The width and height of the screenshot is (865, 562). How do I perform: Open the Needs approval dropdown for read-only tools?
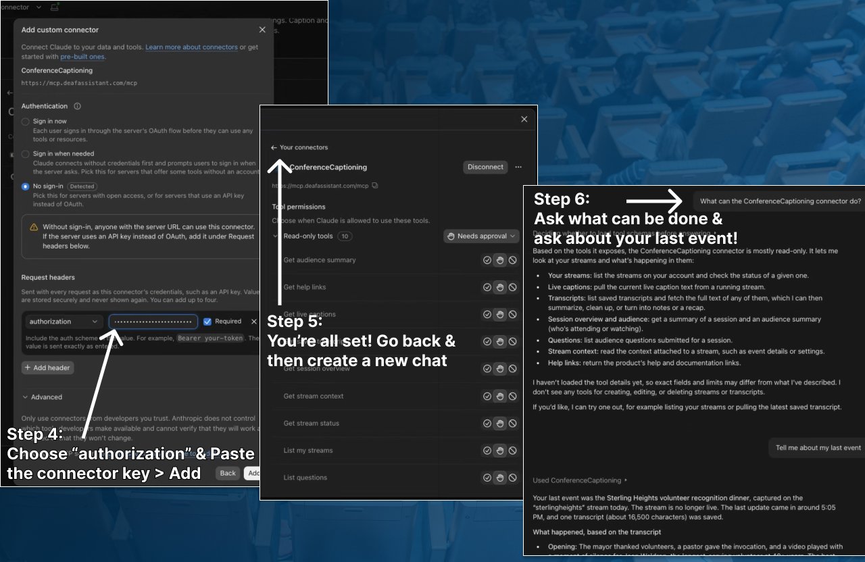[x=481, y=236]
